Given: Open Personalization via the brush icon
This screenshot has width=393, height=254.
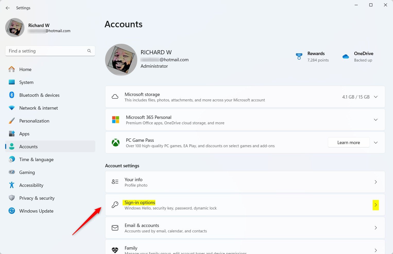Looking at the screenshot, I should pos(12,121).
